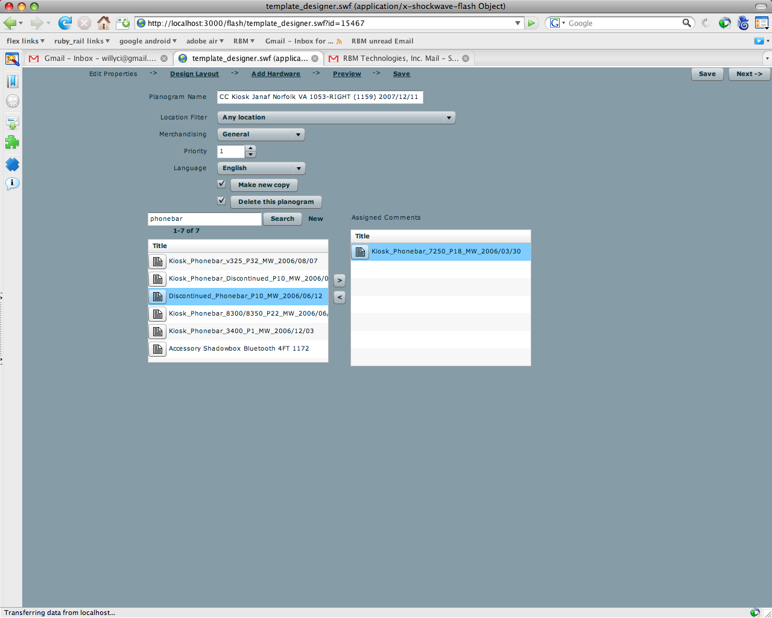Open the info speech-bubble icon in the sidebar
Screen dimensions: 772x618
point(12,183)
